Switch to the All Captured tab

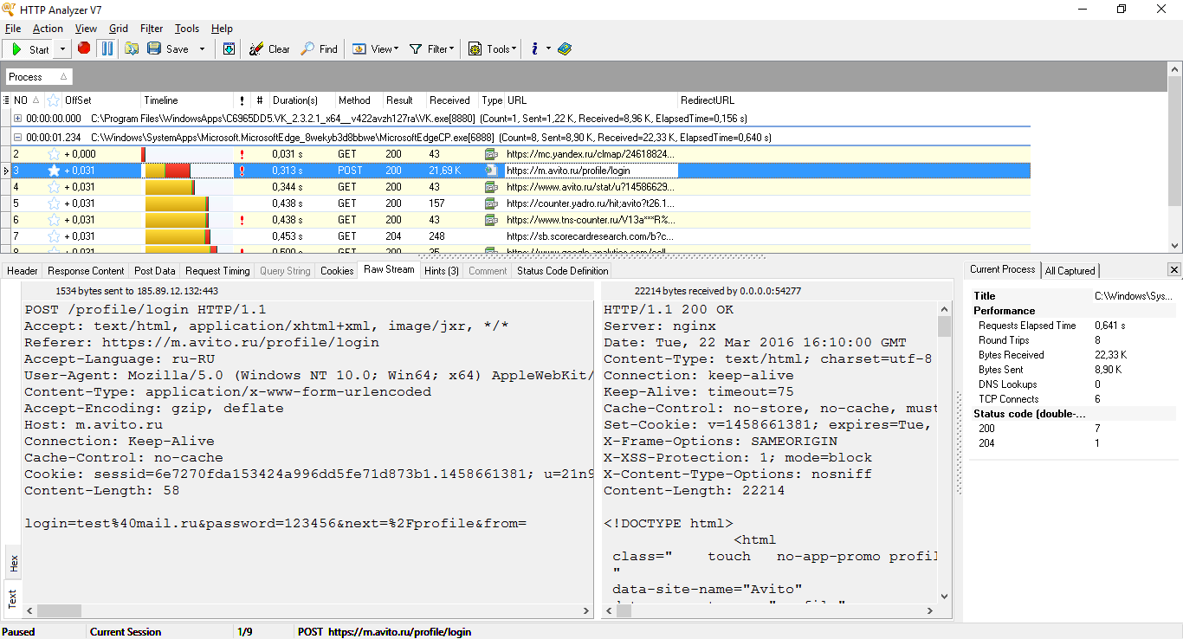click(x=1070, y=271)
